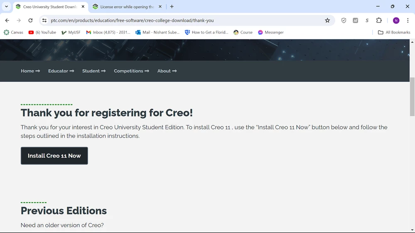415x233 pixels.
Task: Click the scrollbar down arrow
Action: 412,230
